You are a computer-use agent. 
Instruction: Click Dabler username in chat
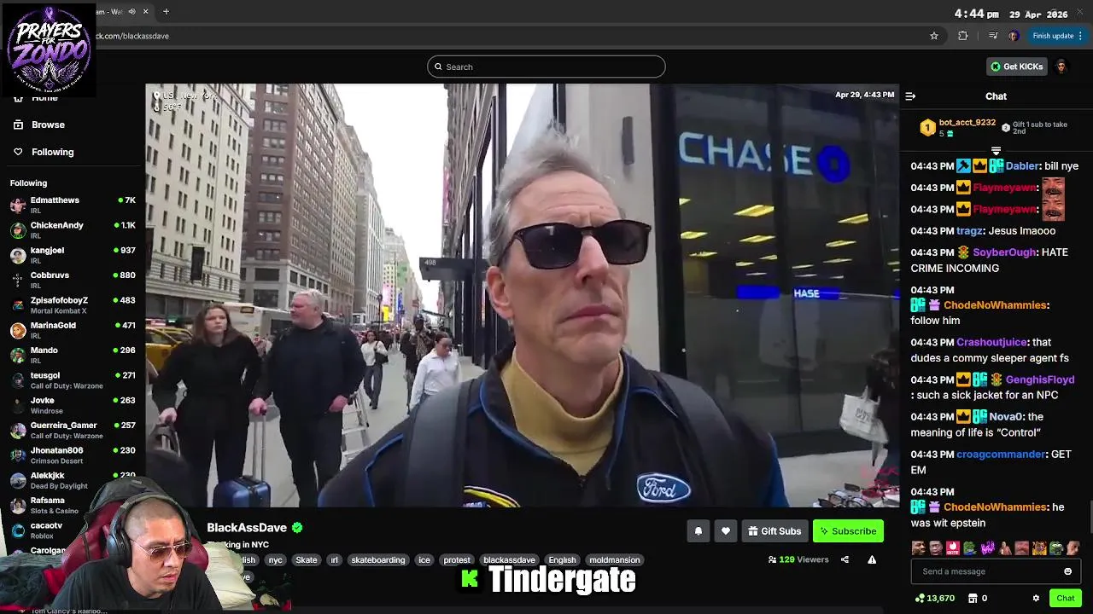coord(1022,166)
